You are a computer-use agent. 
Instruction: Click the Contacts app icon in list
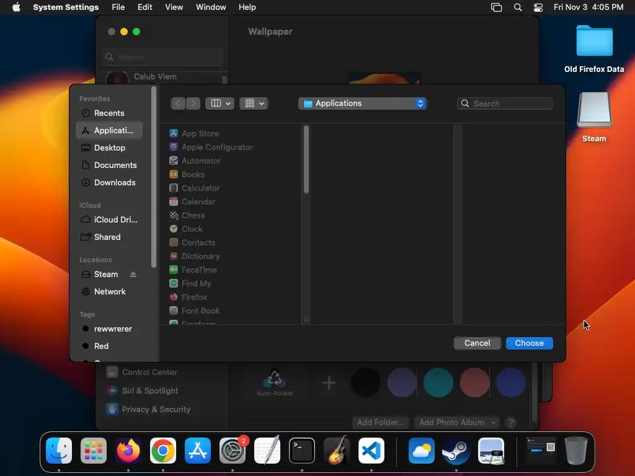coord(174,242)
